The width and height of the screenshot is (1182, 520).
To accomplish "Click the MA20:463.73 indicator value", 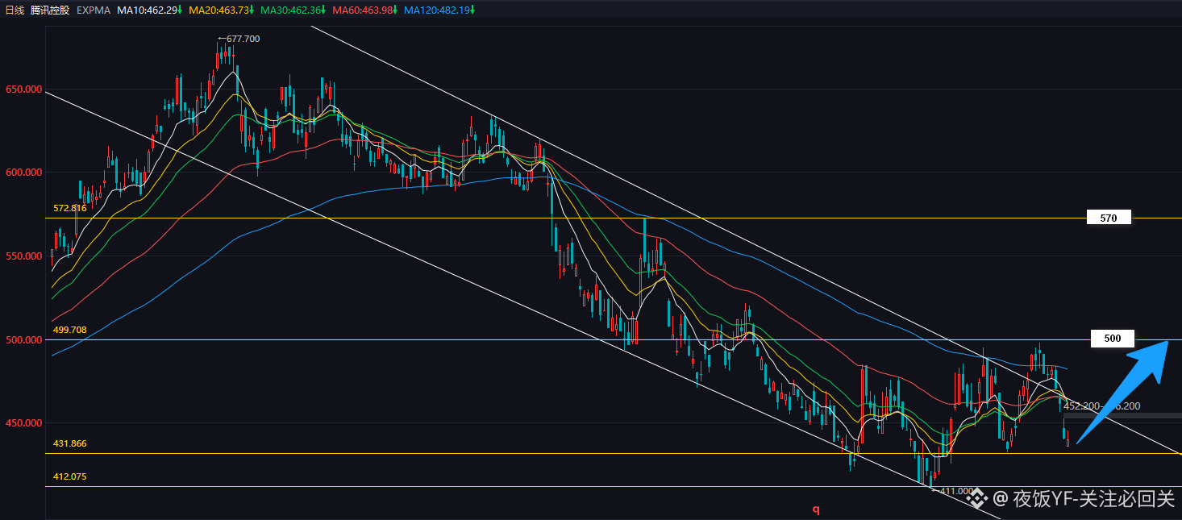I will (x=222, y=10).
